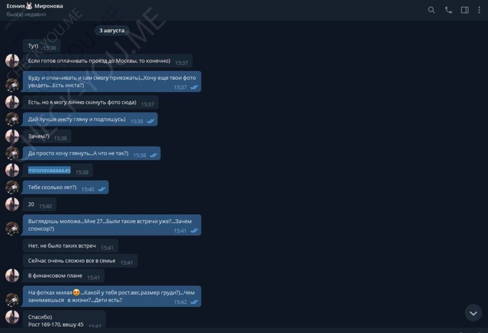Click the 'Спасибо) Рост 169-170' message bubble
488x333 pixels.
coord(64,319)
